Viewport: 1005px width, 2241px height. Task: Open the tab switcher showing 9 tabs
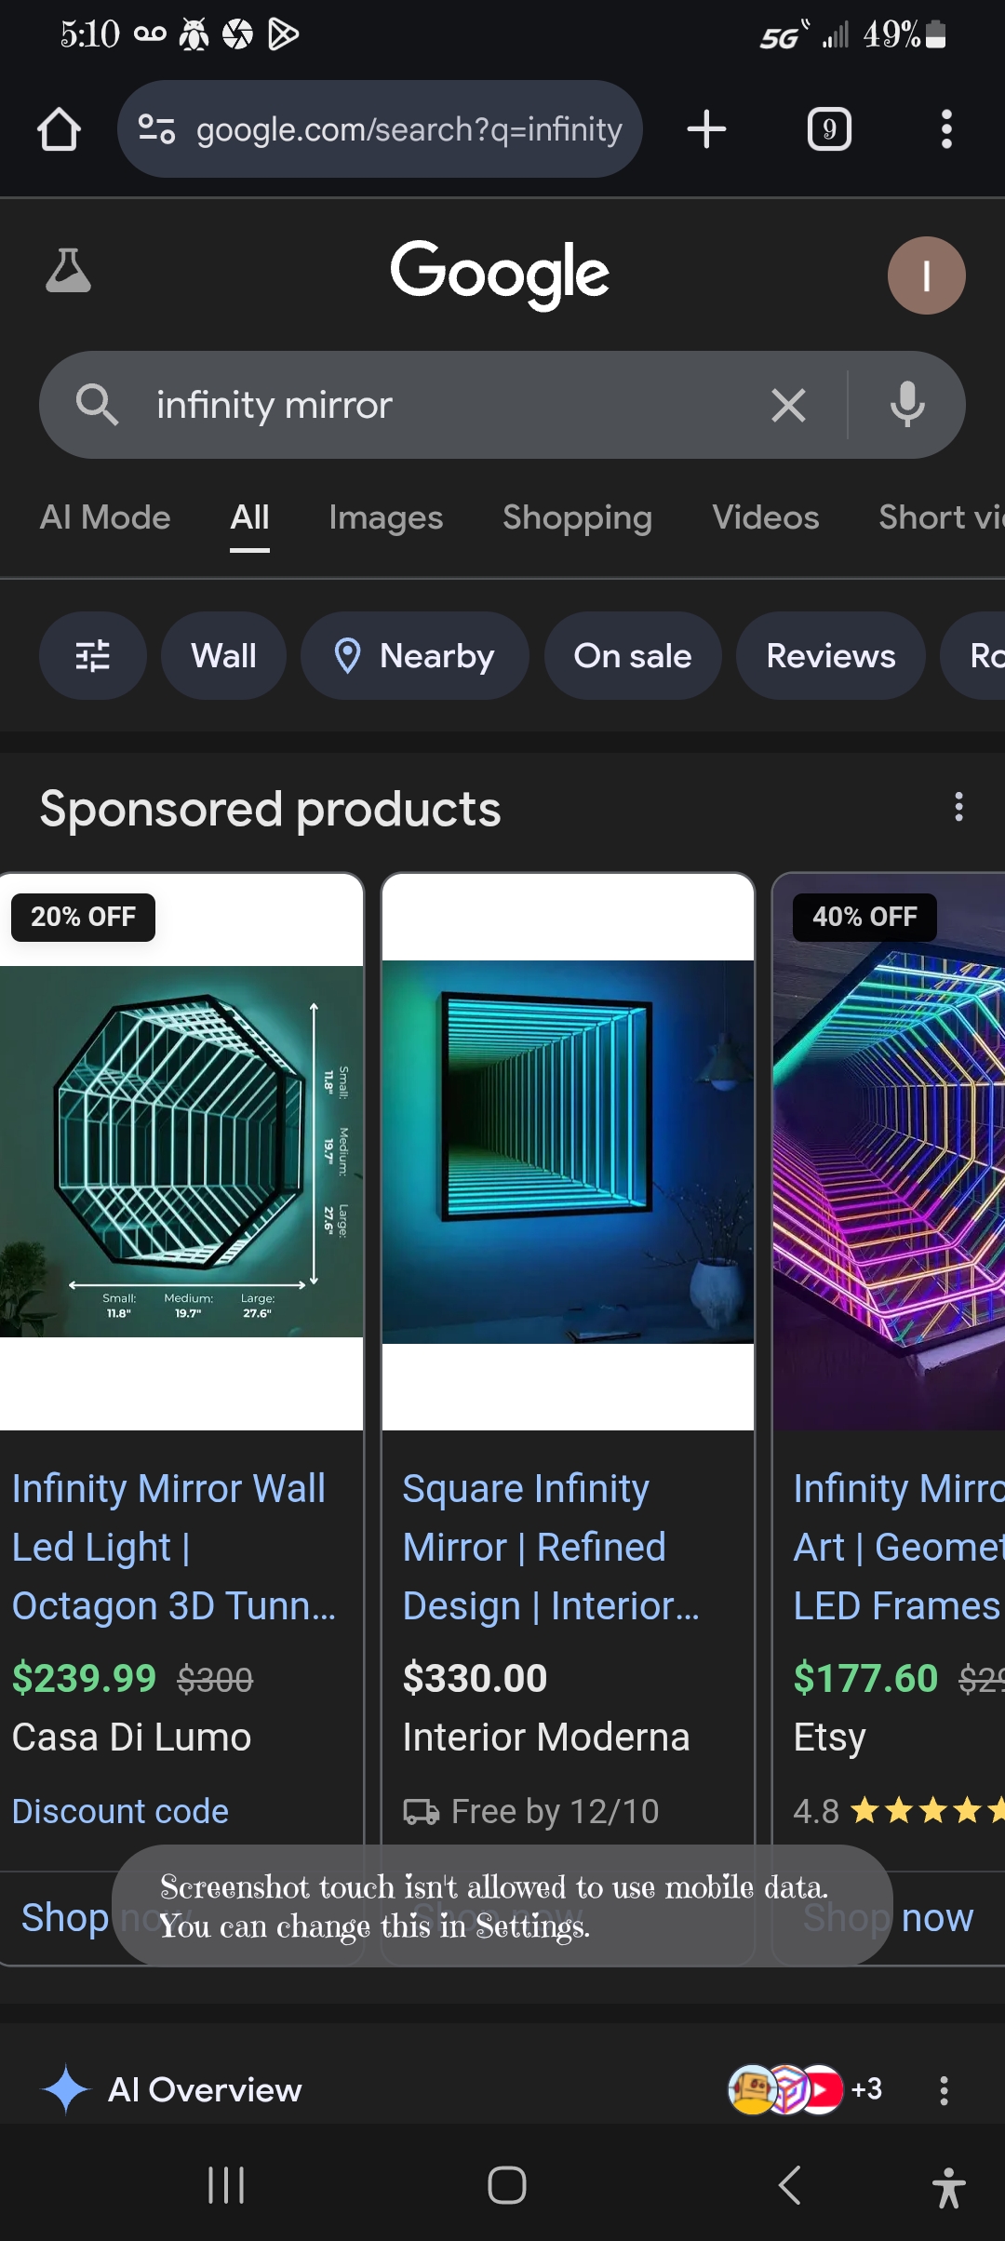[829, 129]
